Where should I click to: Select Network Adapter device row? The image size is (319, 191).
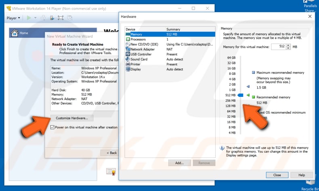[x=170, y=49]
